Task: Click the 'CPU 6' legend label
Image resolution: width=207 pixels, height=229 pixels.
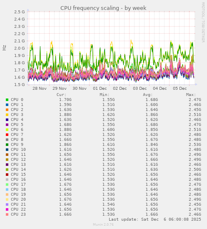Action: pyautogui.click(x=17, y=130)
